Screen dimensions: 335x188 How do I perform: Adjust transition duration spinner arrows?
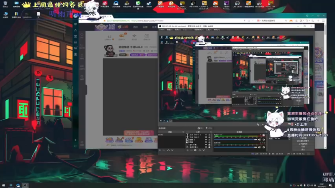[x=289, y=138]
